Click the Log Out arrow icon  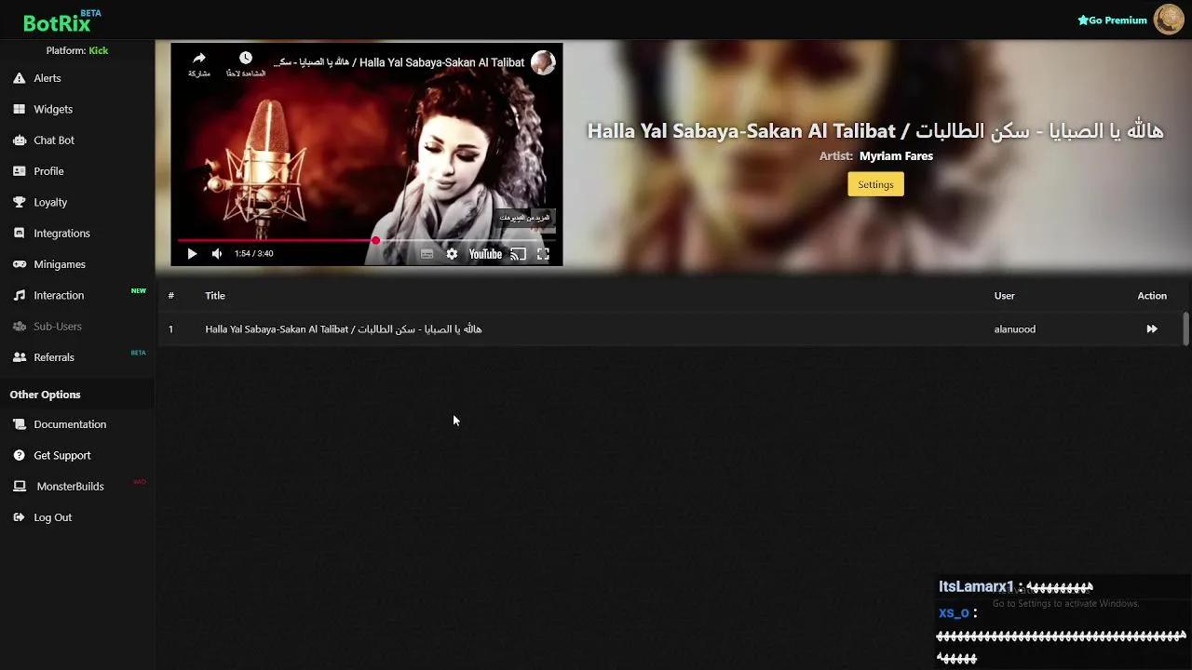click(x=19, y=517)
